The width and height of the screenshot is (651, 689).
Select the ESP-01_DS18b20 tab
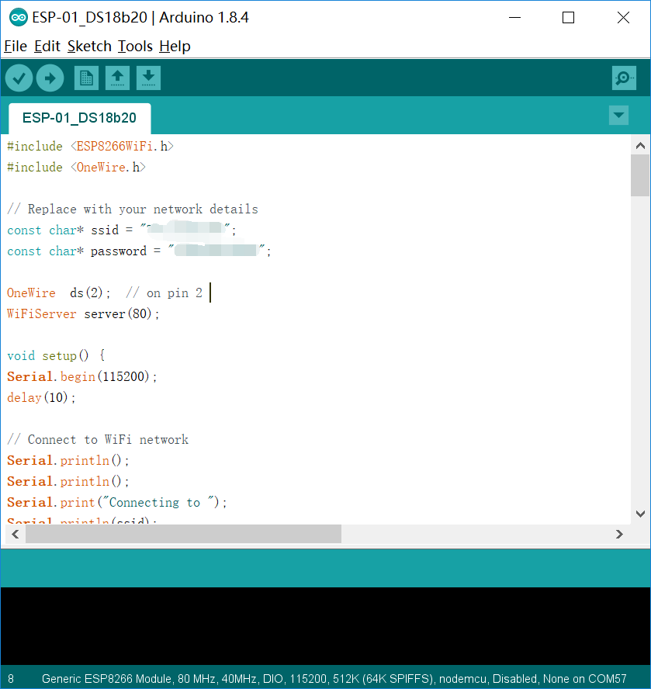[x=80, y=118]
